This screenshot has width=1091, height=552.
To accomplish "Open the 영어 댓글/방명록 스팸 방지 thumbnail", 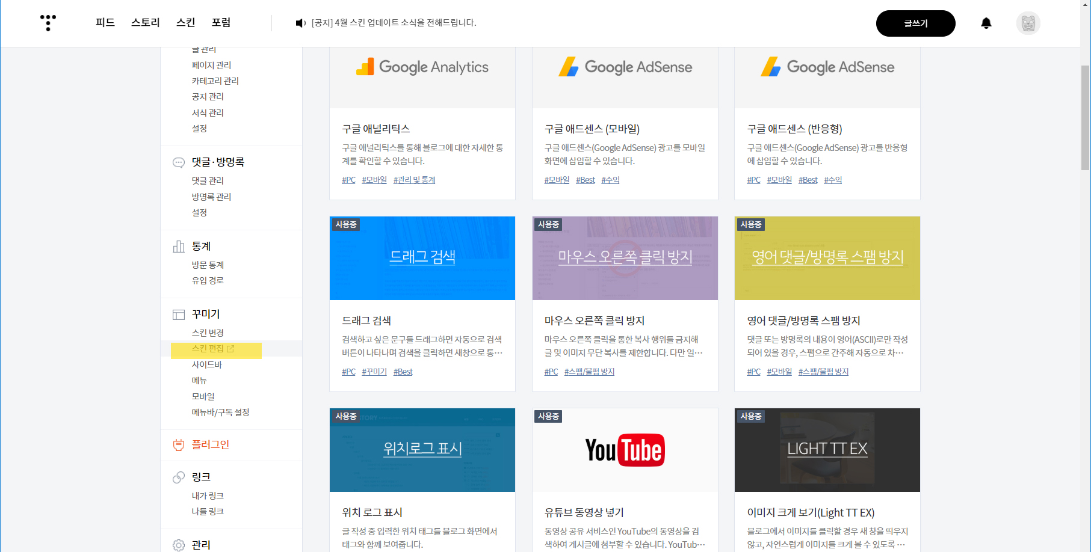I will pos(827,258).
